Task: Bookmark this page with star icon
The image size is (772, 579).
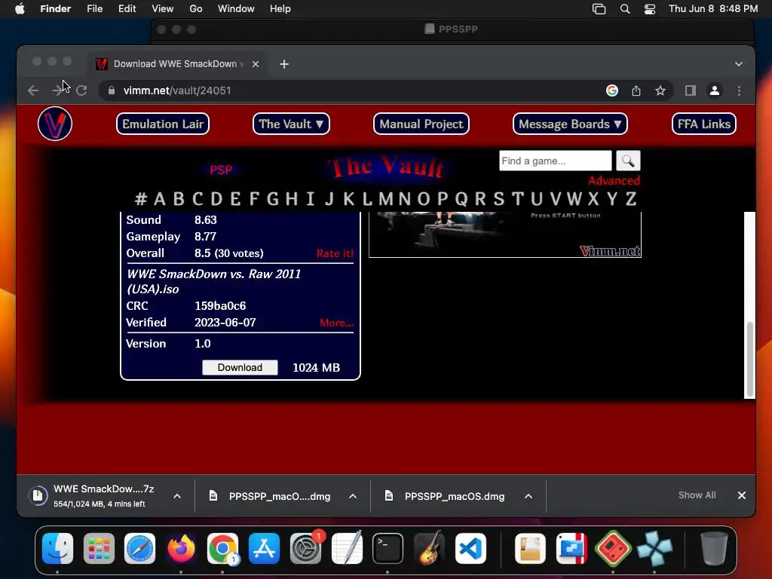Action: pyautogui.click(x=660, y=90)
